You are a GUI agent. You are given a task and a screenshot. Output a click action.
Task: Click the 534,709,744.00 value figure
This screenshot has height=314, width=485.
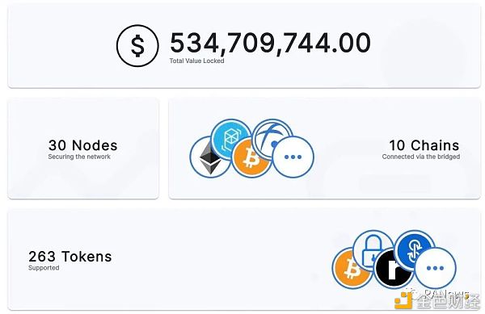(270, 43)
